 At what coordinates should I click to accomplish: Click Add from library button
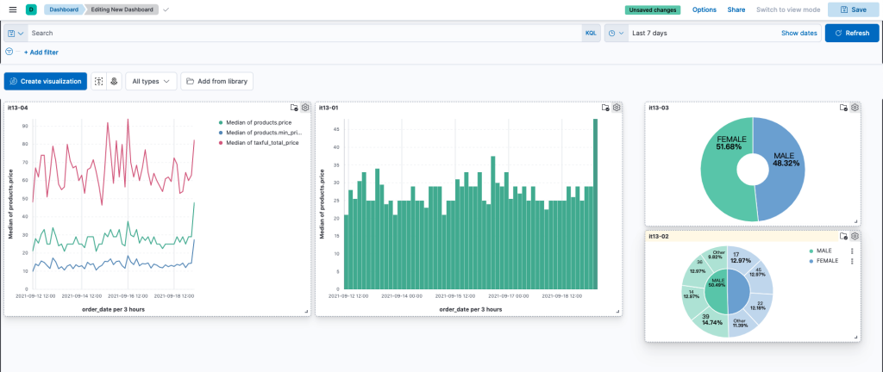216,82
